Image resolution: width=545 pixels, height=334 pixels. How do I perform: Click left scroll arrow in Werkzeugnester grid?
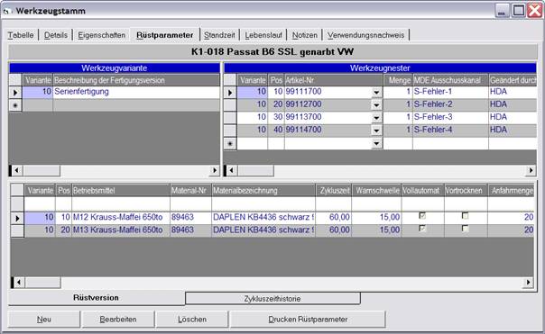point(232,170)
